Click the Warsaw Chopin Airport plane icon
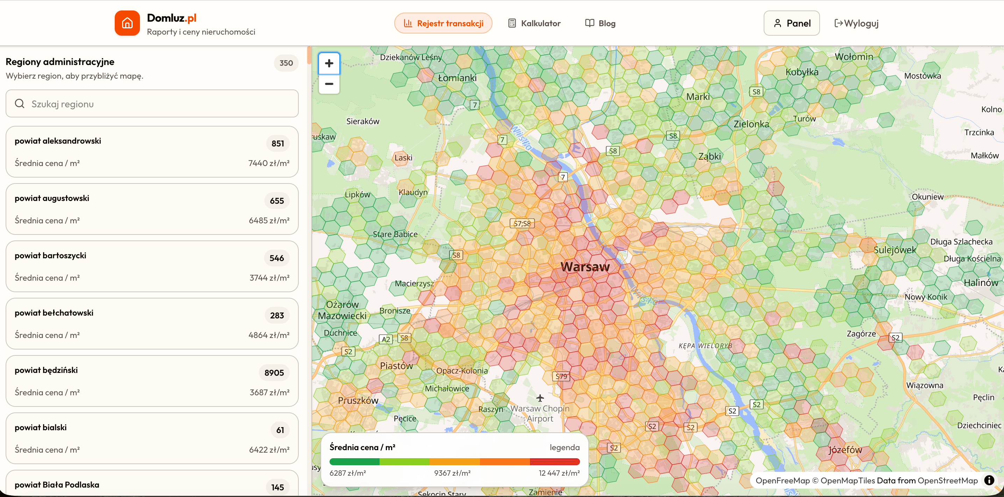The width and height of the screenshot is (1004, 497). point(540,398)
